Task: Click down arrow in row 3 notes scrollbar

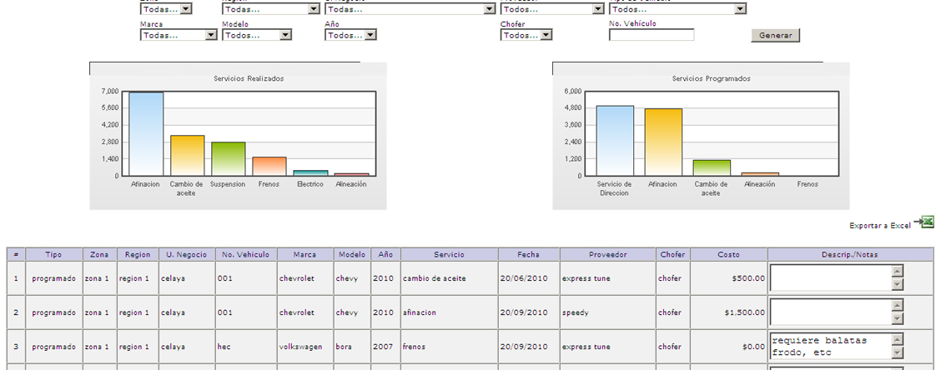Action: click(x=898, y=353)
